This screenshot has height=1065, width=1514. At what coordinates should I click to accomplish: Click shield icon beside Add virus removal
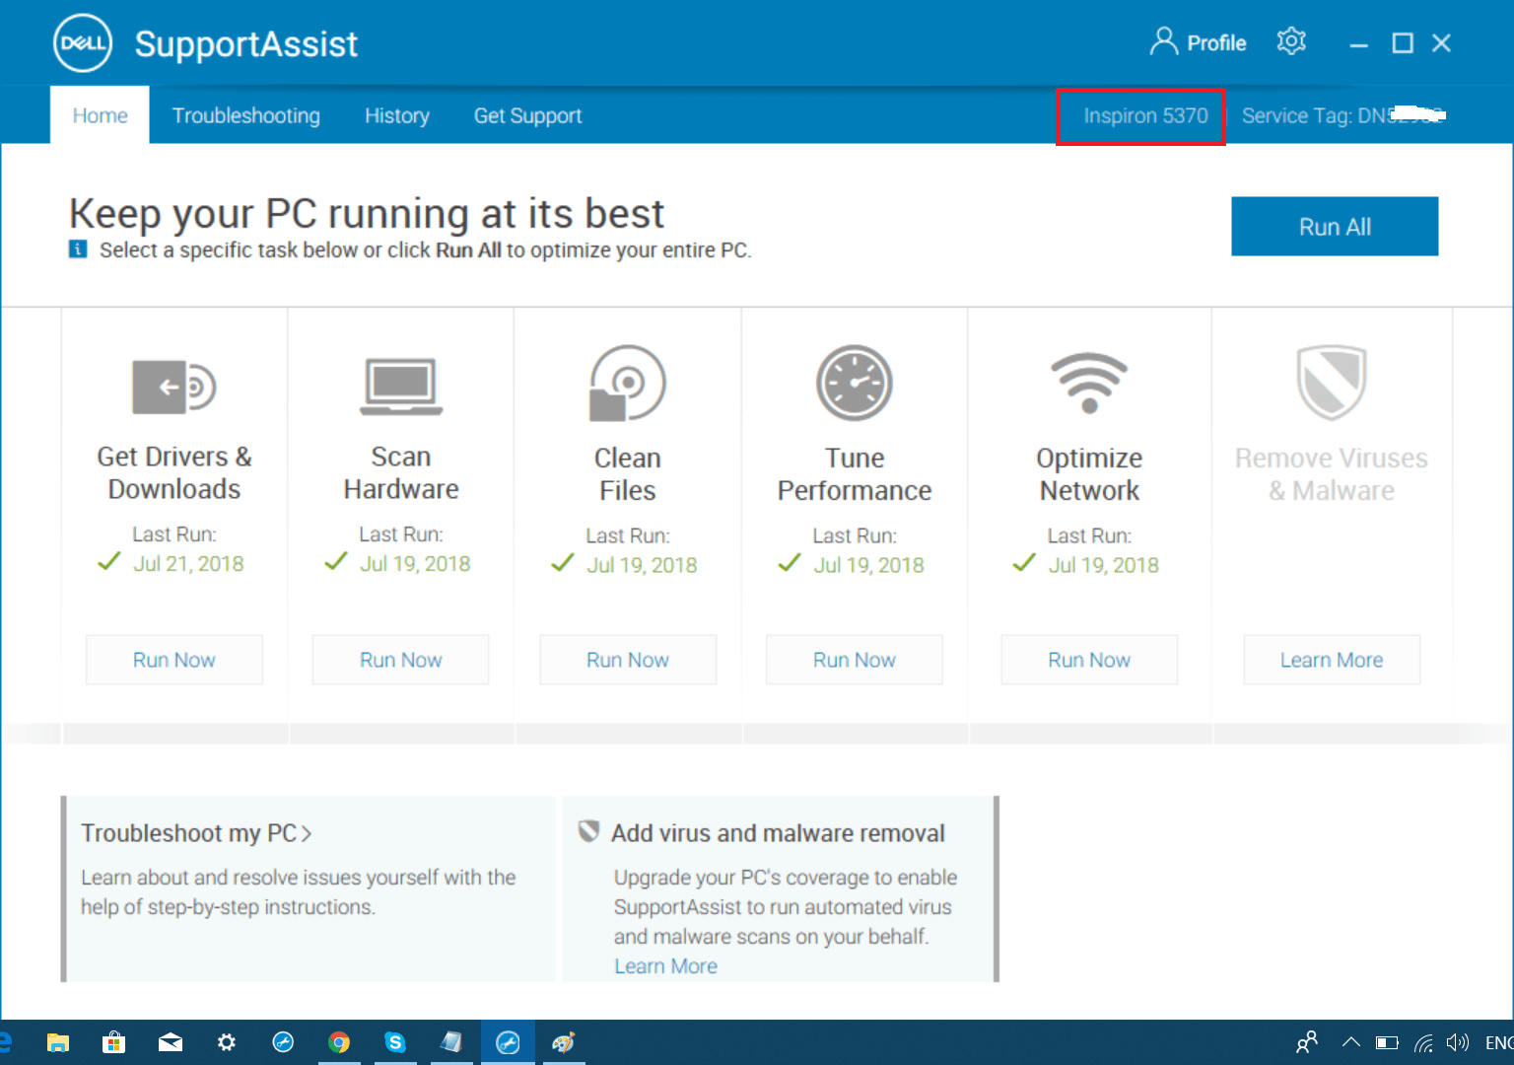click(588, 831)
